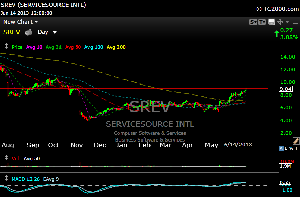The image size is (300, 197).
Task: Open the S dropdown button in chart toolbar
Action: pyautogui.click(x=253, y=22)
